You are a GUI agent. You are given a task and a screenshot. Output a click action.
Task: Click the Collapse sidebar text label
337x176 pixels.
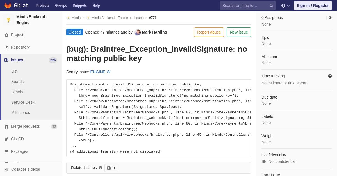point(26,169)
